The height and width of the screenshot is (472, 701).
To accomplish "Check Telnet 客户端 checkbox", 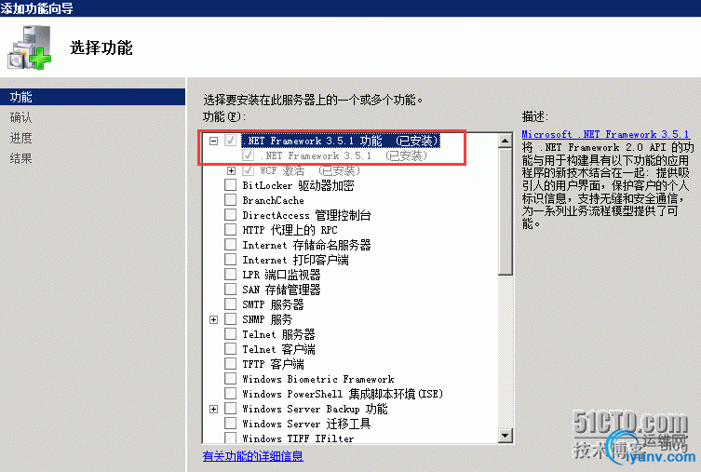I will (x=230, y=349).
